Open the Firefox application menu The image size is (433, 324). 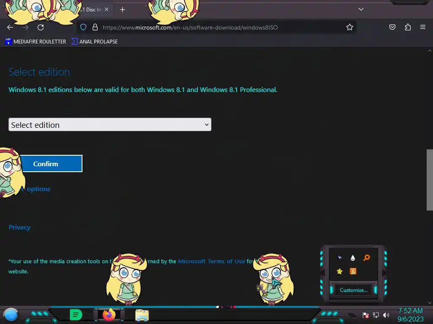point(423,27)
